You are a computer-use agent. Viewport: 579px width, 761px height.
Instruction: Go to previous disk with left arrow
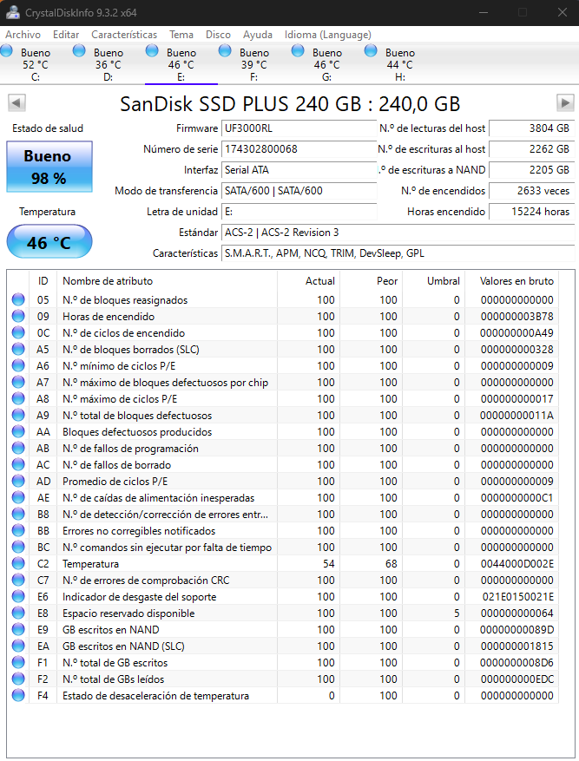click(16, 103)
